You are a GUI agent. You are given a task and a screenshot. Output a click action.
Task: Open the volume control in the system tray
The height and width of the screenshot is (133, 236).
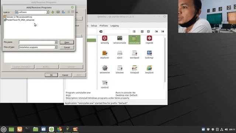pyautogui.click(x=226, y=129)
